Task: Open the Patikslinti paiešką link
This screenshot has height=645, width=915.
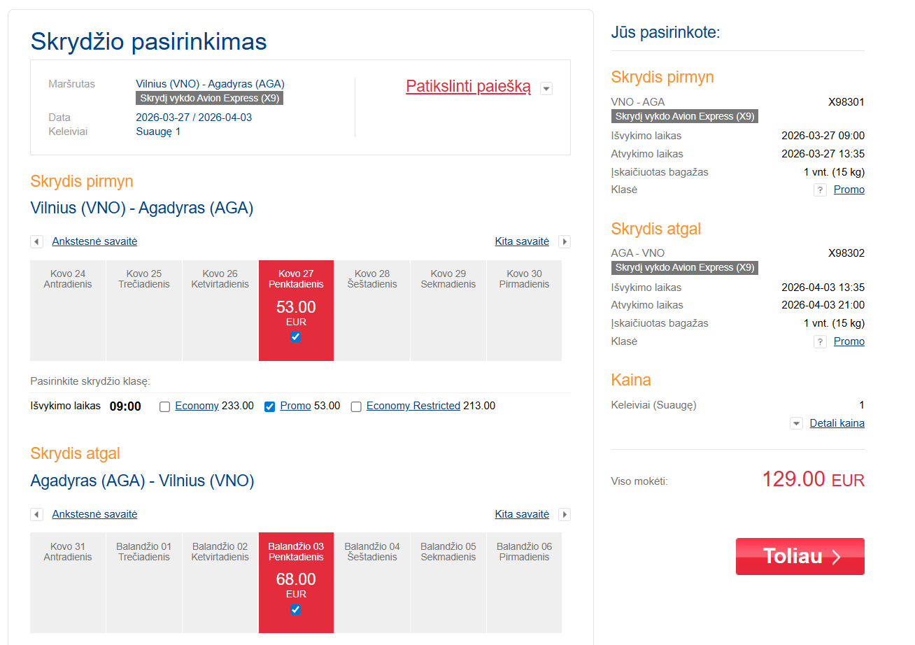Action: pos(468,87)
